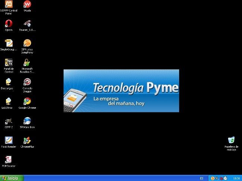
Task: Click the PDFCreator desktop icon
Action: click(x=8, y=160)
